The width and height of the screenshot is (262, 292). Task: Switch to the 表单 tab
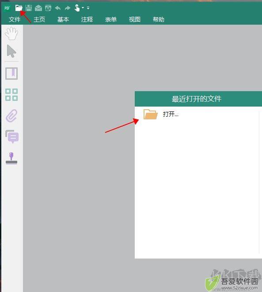coord(111,19)
